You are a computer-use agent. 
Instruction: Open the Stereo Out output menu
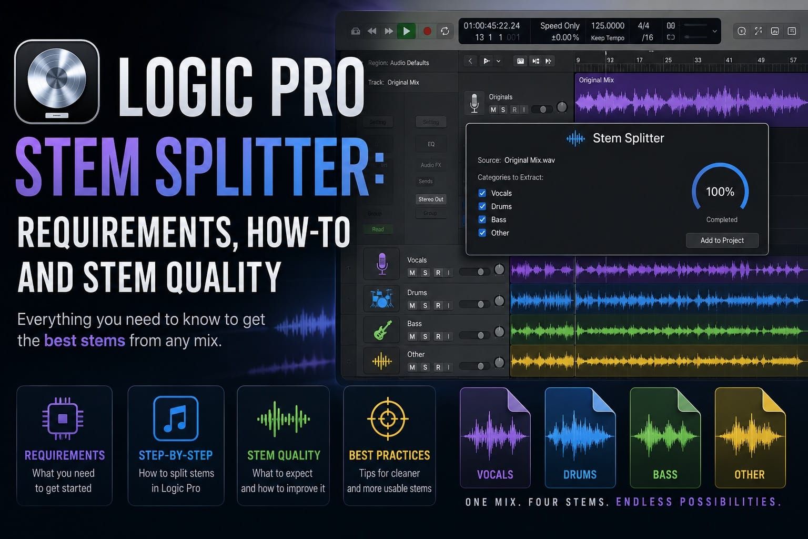tap(431, 199)
